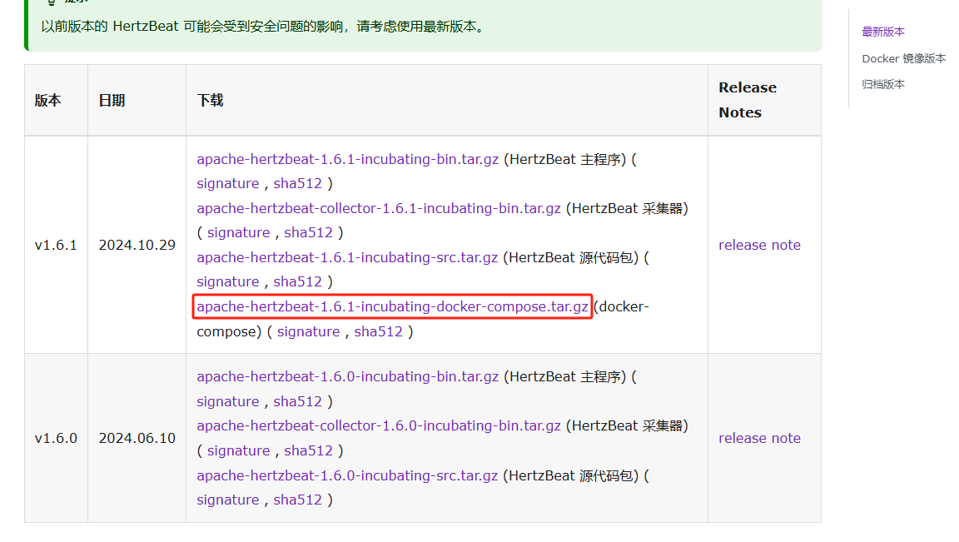Select the 2024.10.29 date cell
The image size is (959, 542).
pyautogui.click(x=137, y=245)
